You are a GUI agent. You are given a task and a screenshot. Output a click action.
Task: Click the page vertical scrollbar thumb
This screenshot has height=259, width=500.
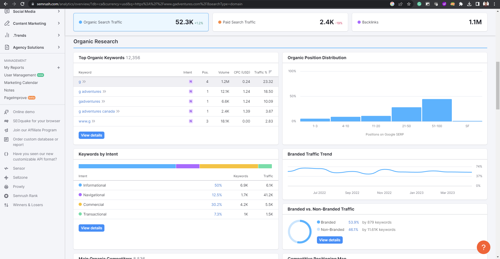(x=498, y=85)
